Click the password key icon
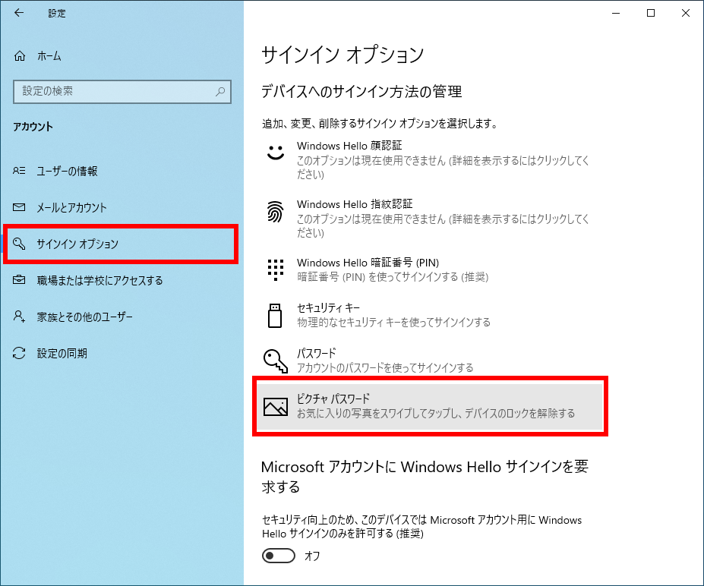 [x=275, y=361]
